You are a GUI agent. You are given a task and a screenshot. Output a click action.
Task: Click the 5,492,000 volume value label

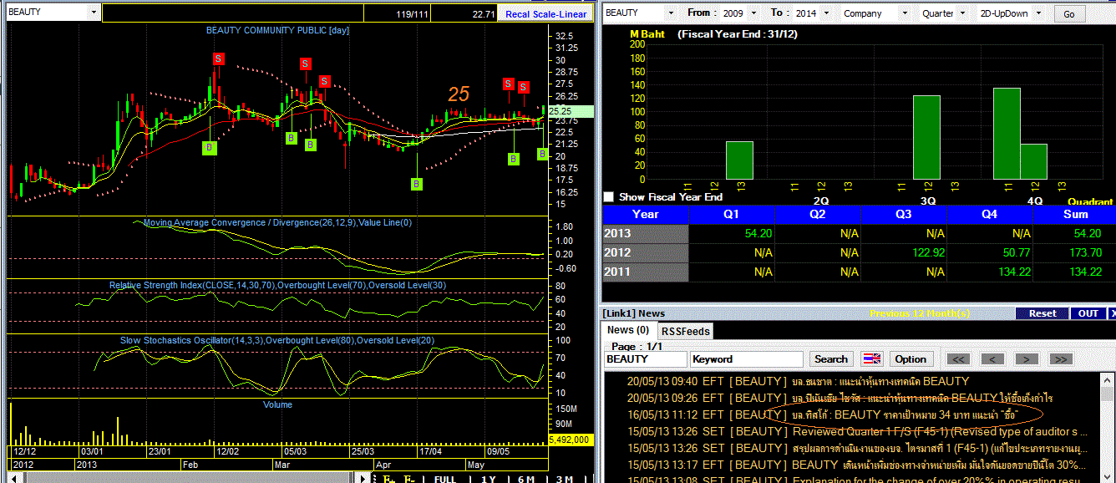click(571, 440)
